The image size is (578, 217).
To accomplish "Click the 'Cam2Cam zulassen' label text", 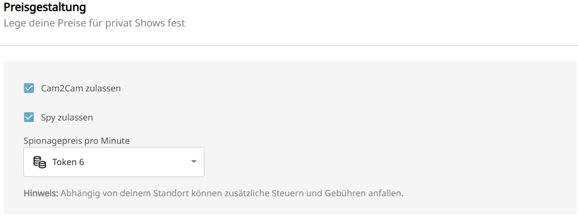I will [81, 88].
